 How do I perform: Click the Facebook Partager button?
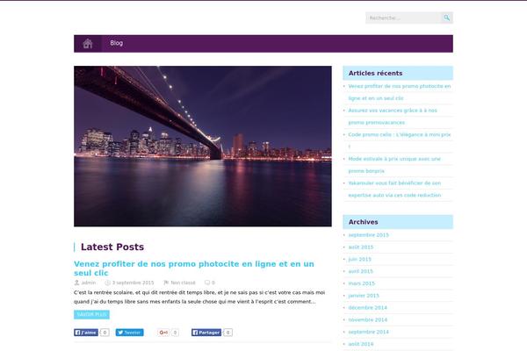click(206, 333)
